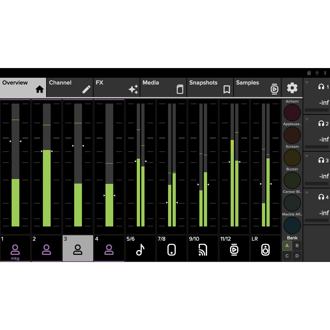The width and height of the screenshot is (330, 330).
Task: Open the FX tab
Action: click(116, 87)
